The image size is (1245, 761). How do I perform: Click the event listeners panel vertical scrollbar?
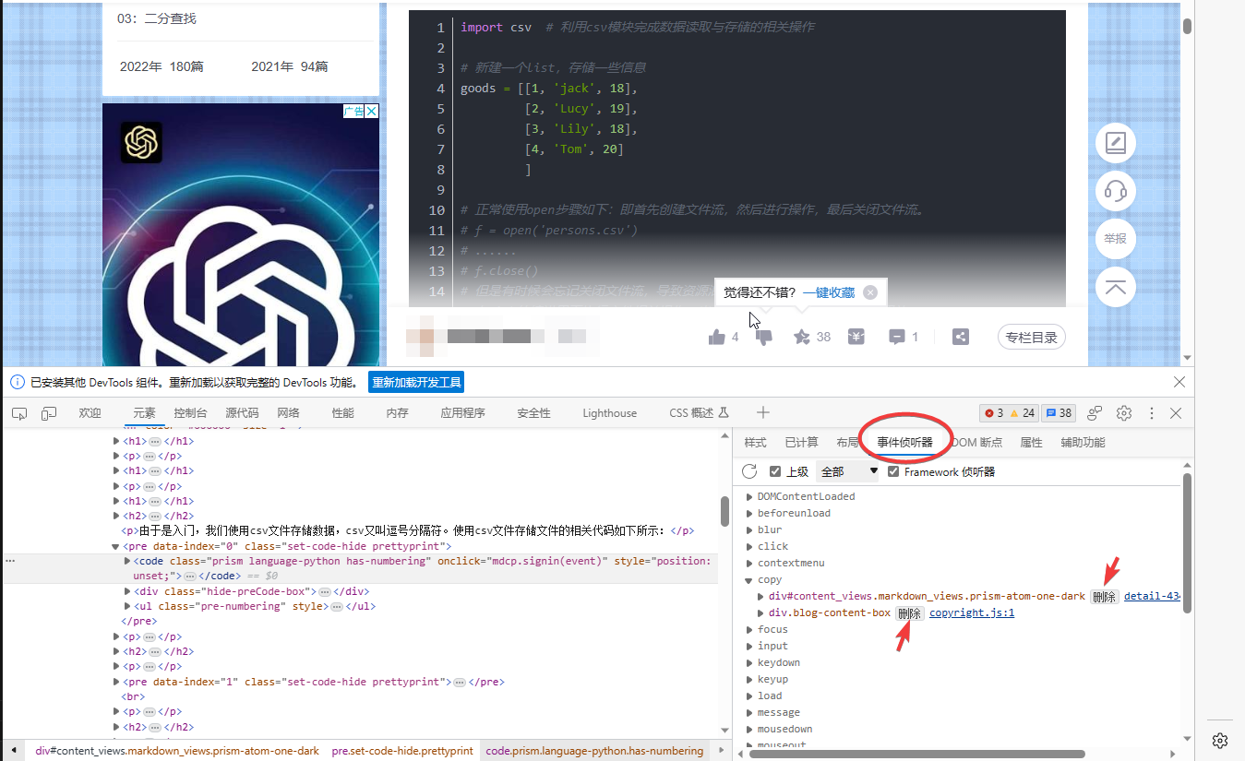pos(1188,542)
